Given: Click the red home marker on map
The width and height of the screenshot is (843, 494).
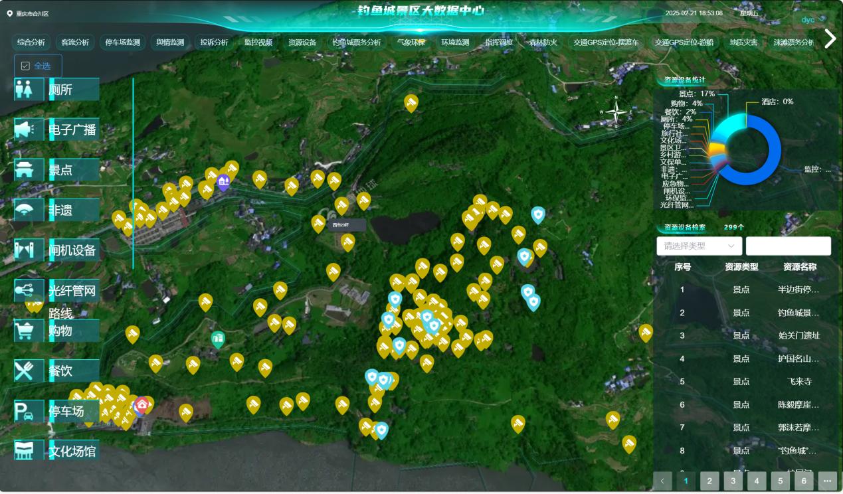Looking at the screenshot, I should [141, 404].
